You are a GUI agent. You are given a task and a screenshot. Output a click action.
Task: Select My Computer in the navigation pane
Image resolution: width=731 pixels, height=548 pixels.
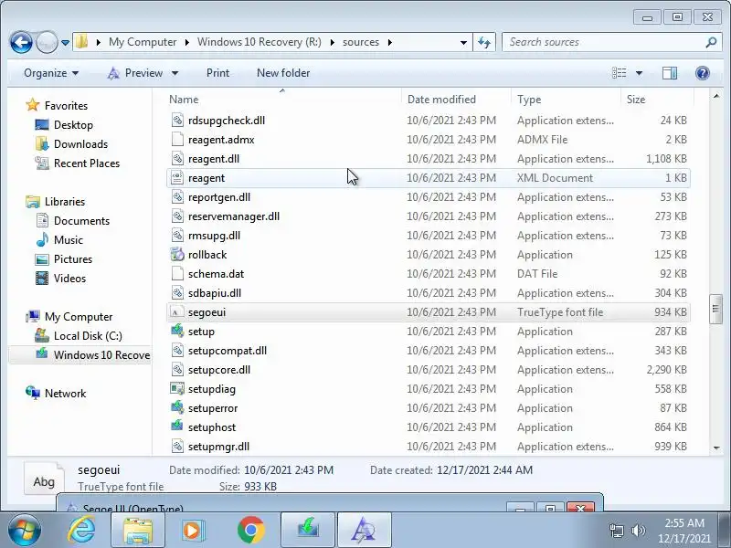(79, 317)
